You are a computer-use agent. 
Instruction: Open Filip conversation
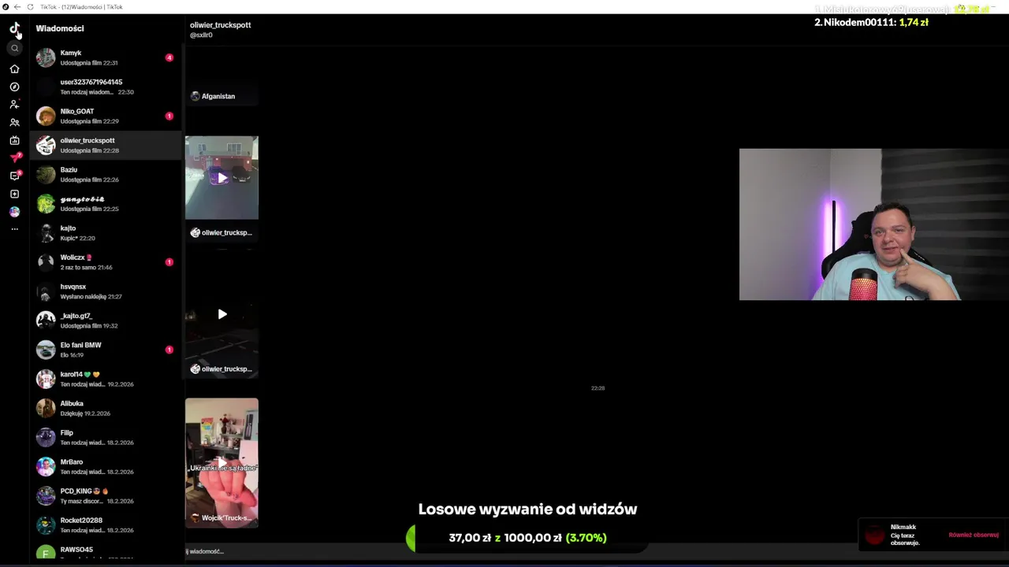pyautogui.click(x=106, y=437)
